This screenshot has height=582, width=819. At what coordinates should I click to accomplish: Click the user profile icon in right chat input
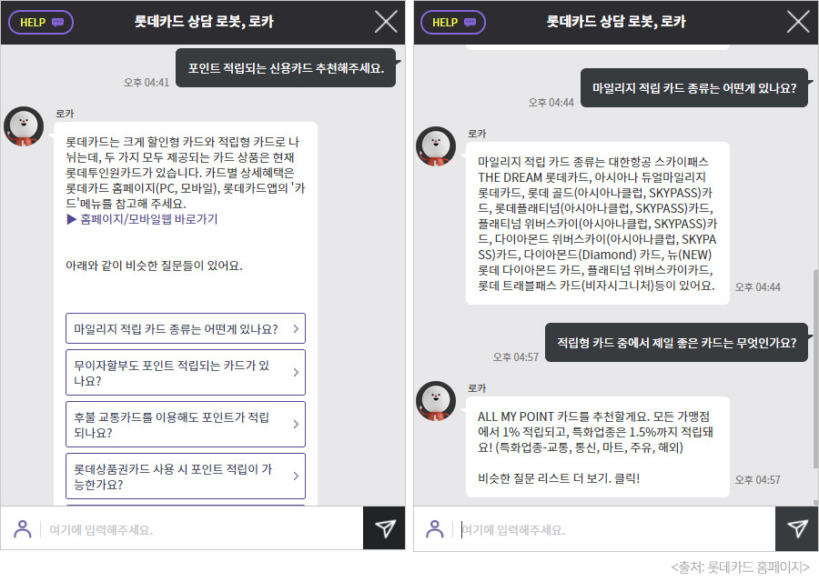(435, 528)
